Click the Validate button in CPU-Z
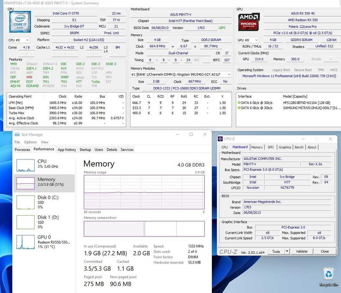 pyautogui.click(x=302, y=252)
